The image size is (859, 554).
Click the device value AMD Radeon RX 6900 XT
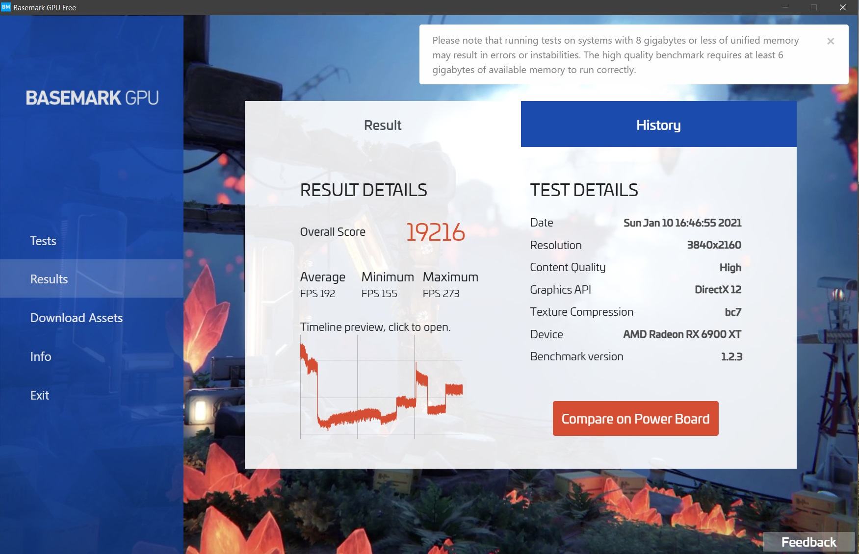tap(682, 334)
